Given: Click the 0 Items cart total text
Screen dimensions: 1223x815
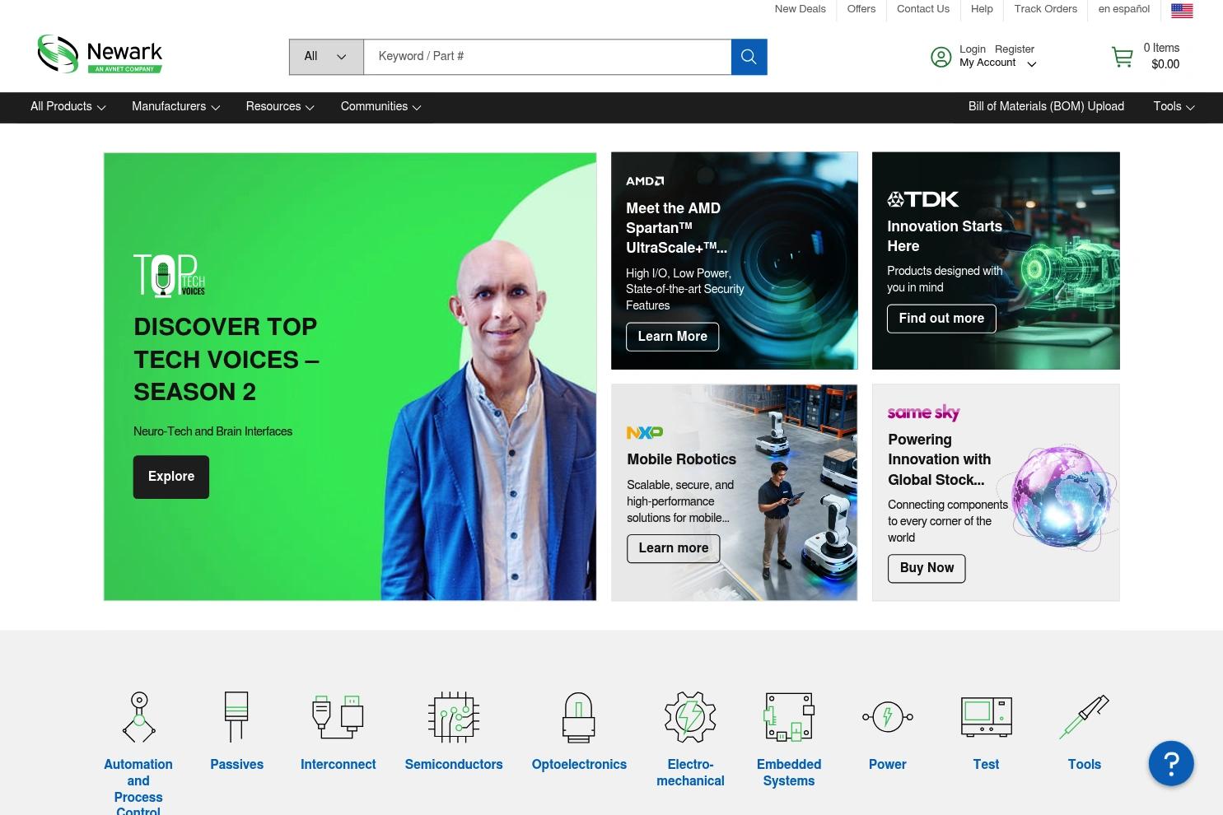Looking at the screenshot, I should [1161, 49].
